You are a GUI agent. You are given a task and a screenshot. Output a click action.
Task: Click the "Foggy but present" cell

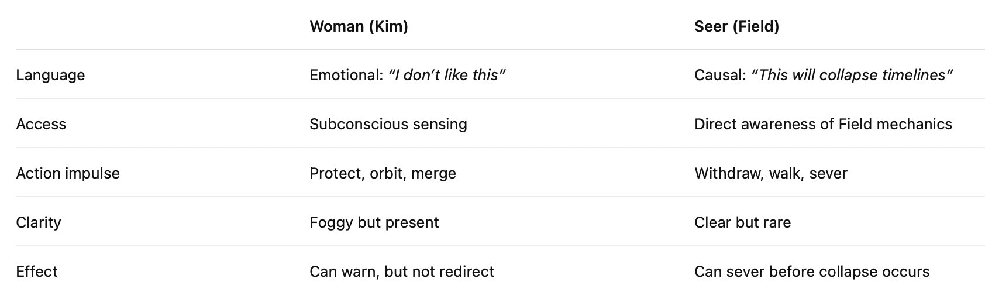pos(374,222)
